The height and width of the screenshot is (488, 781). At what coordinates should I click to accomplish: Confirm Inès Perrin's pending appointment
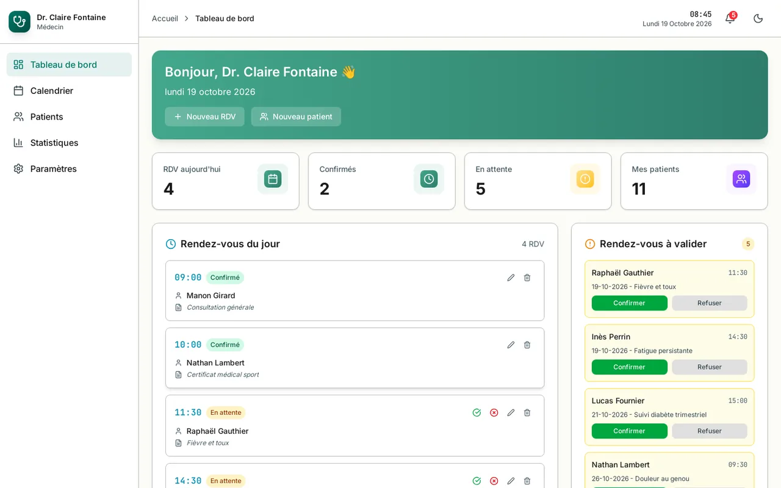click(629, 367)
